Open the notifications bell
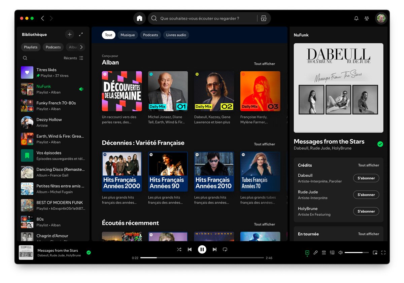 [x=356, y=19]
